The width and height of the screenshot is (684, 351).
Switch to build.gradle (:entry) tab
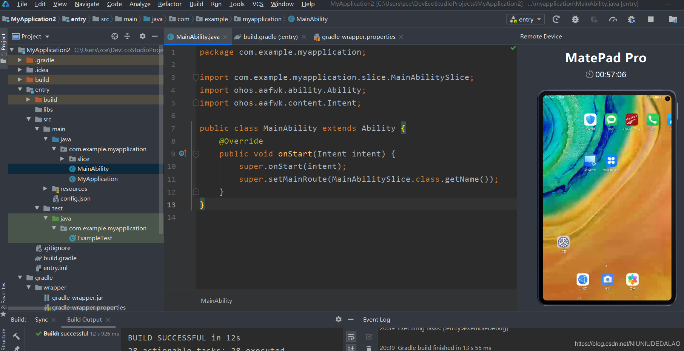tap(270, 37)
